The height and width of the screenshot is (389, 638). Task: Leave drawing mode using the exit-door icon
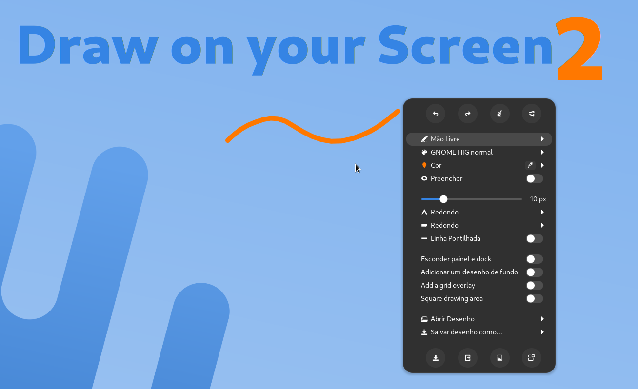click(468, 358)
